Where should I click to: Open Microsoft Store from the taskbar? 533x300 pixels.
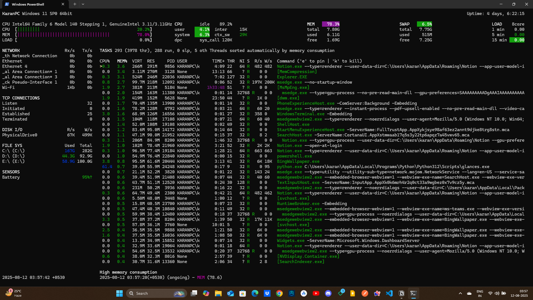click(243, 293)
